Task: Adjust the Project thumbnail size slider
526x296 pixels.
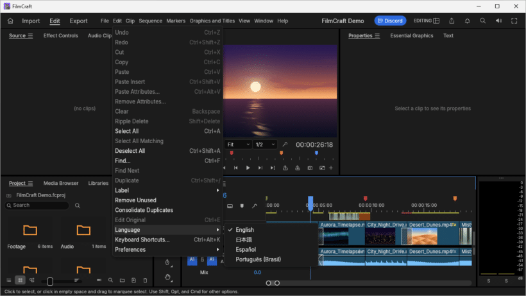Action: tap(50, 281)
